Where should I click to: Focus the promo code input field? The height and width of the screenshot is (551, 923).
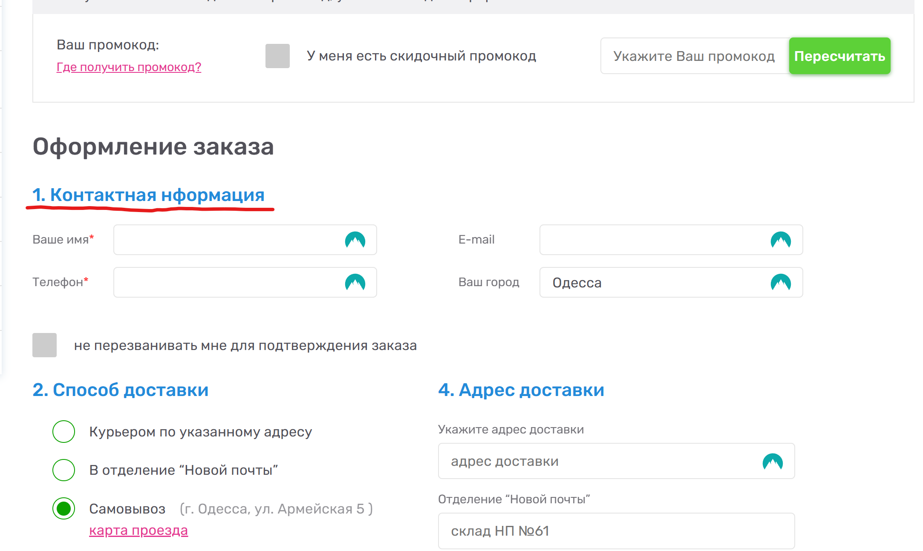tap(694, 56)
